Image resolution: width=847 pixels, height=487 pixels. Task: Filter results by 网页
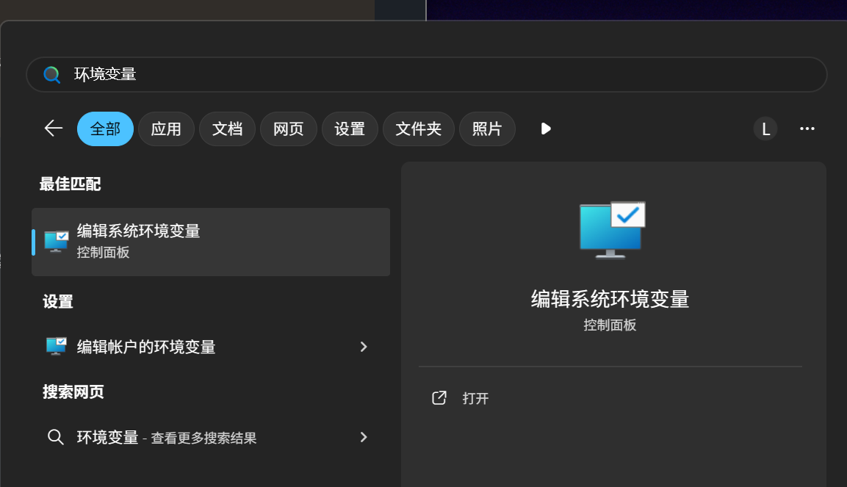(x=289, y=129)
